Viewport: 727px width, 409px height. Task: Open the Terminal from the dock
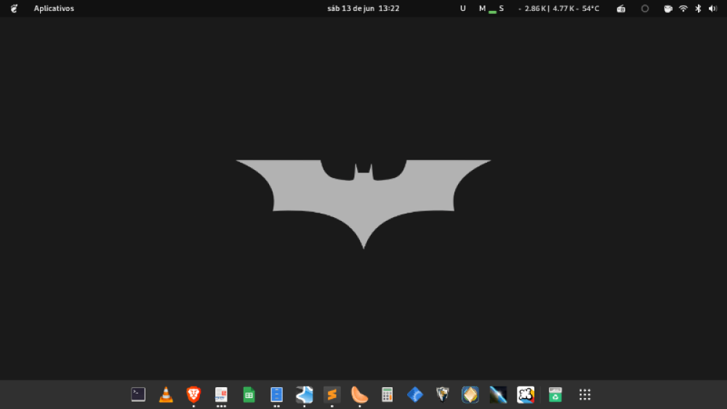point(138,394)
